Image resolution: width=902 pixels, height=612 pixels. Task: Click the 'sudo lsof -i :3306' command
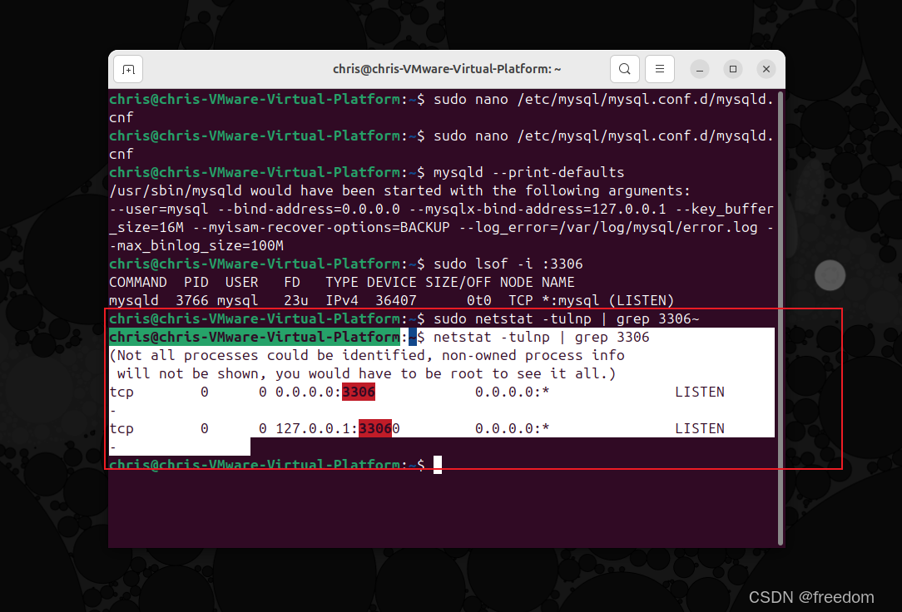(x=508, y=264)
